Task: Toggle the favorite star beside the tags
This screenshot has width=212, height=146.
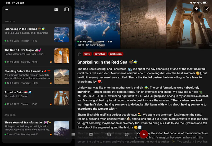Action: (x=79, y=54)
